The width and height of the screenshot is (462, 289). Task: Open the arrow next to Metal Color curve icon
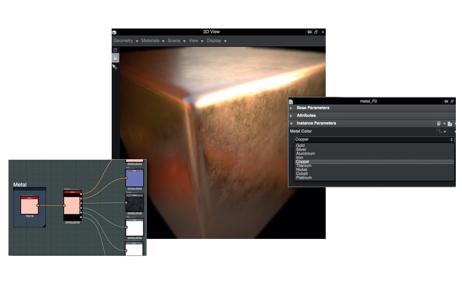click(445, 132)
